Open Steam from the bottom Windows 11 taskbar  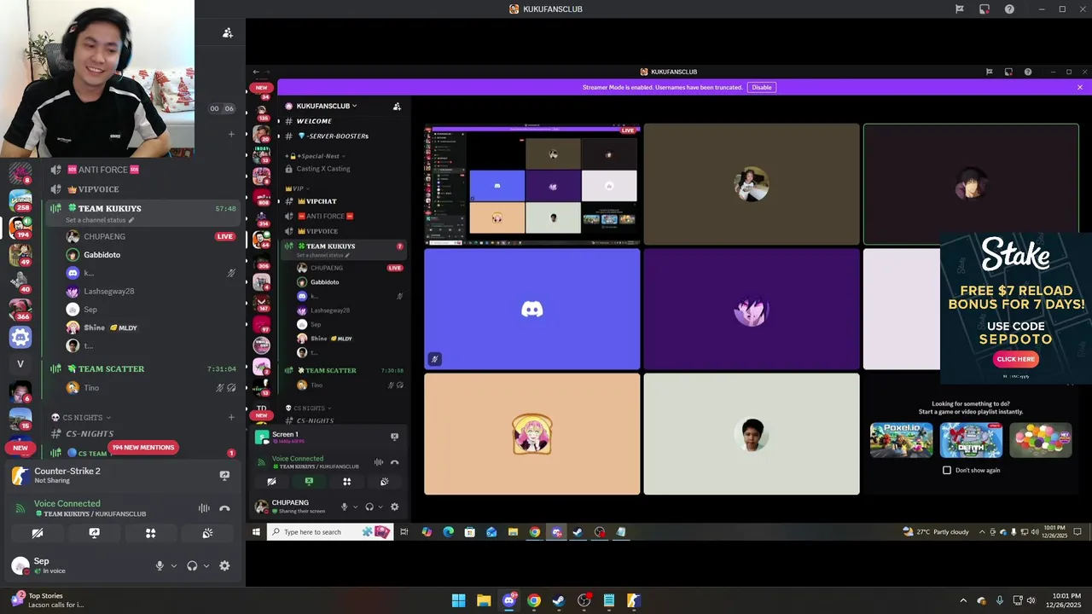(x=559, y=600)
